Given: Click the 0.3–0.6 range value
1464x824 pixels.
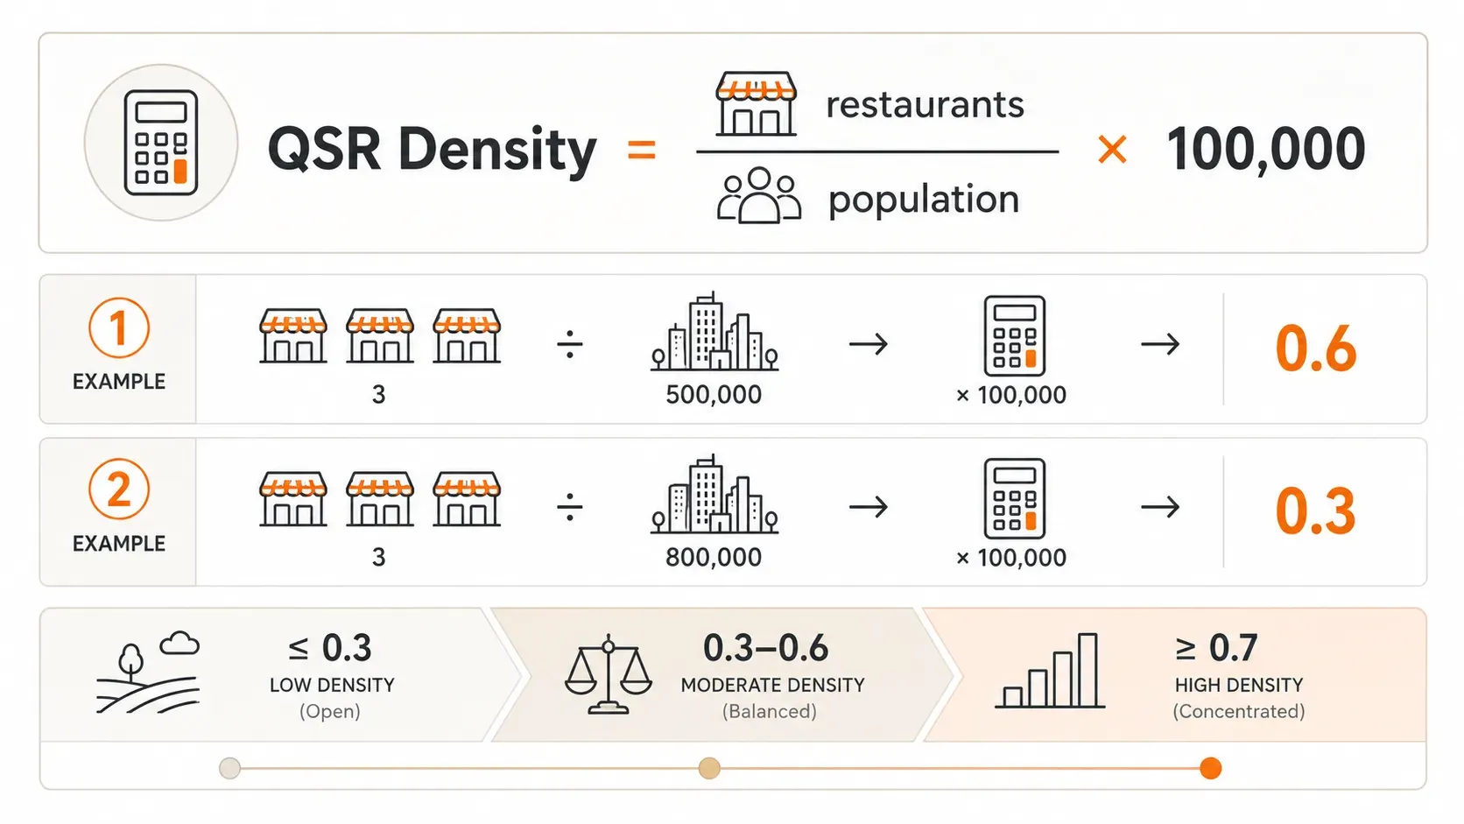Looking at the screenshot, I should pos(765,648).
